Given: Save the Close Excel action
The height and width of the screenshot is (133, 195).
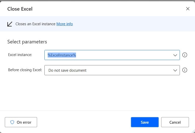Looking at the screenshot, I should 145,122.
